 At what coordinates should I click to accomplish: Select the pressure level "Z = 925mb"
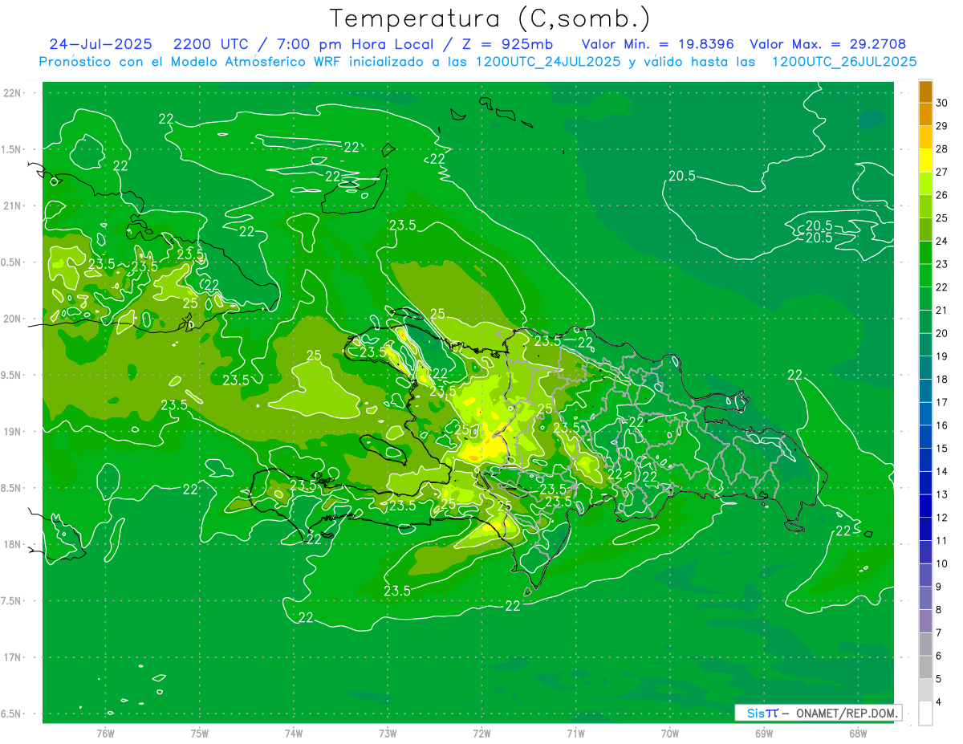[x=506, y=44]
